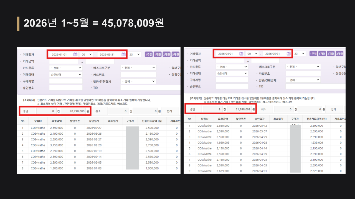Select the 2026-04-14 approval date cell
This screenshot has width=355, height=199.
259,148
